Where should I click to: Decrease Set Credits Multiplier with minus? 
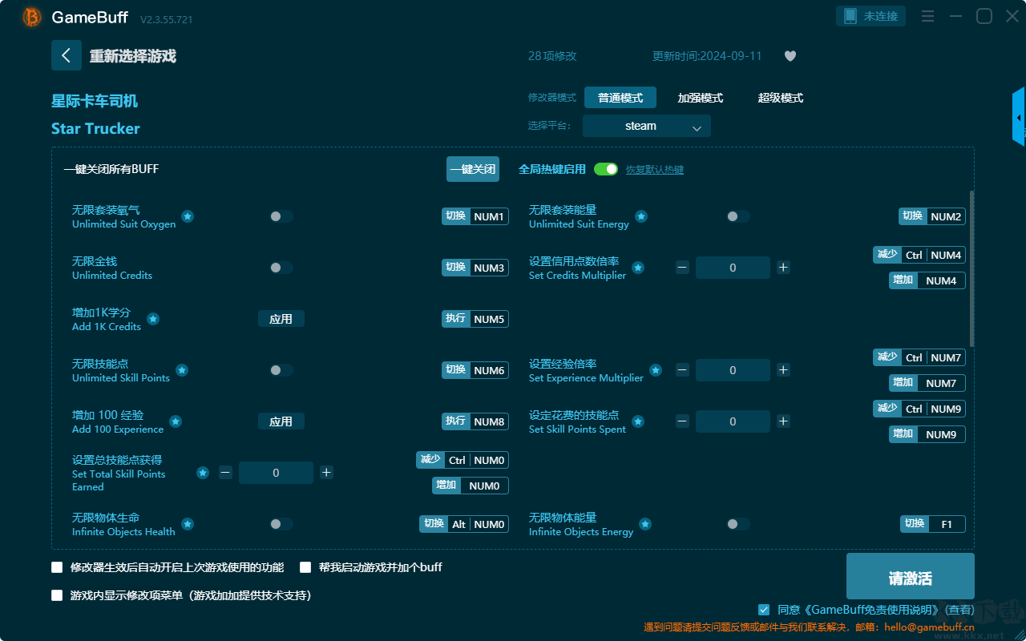coord(682,268)
